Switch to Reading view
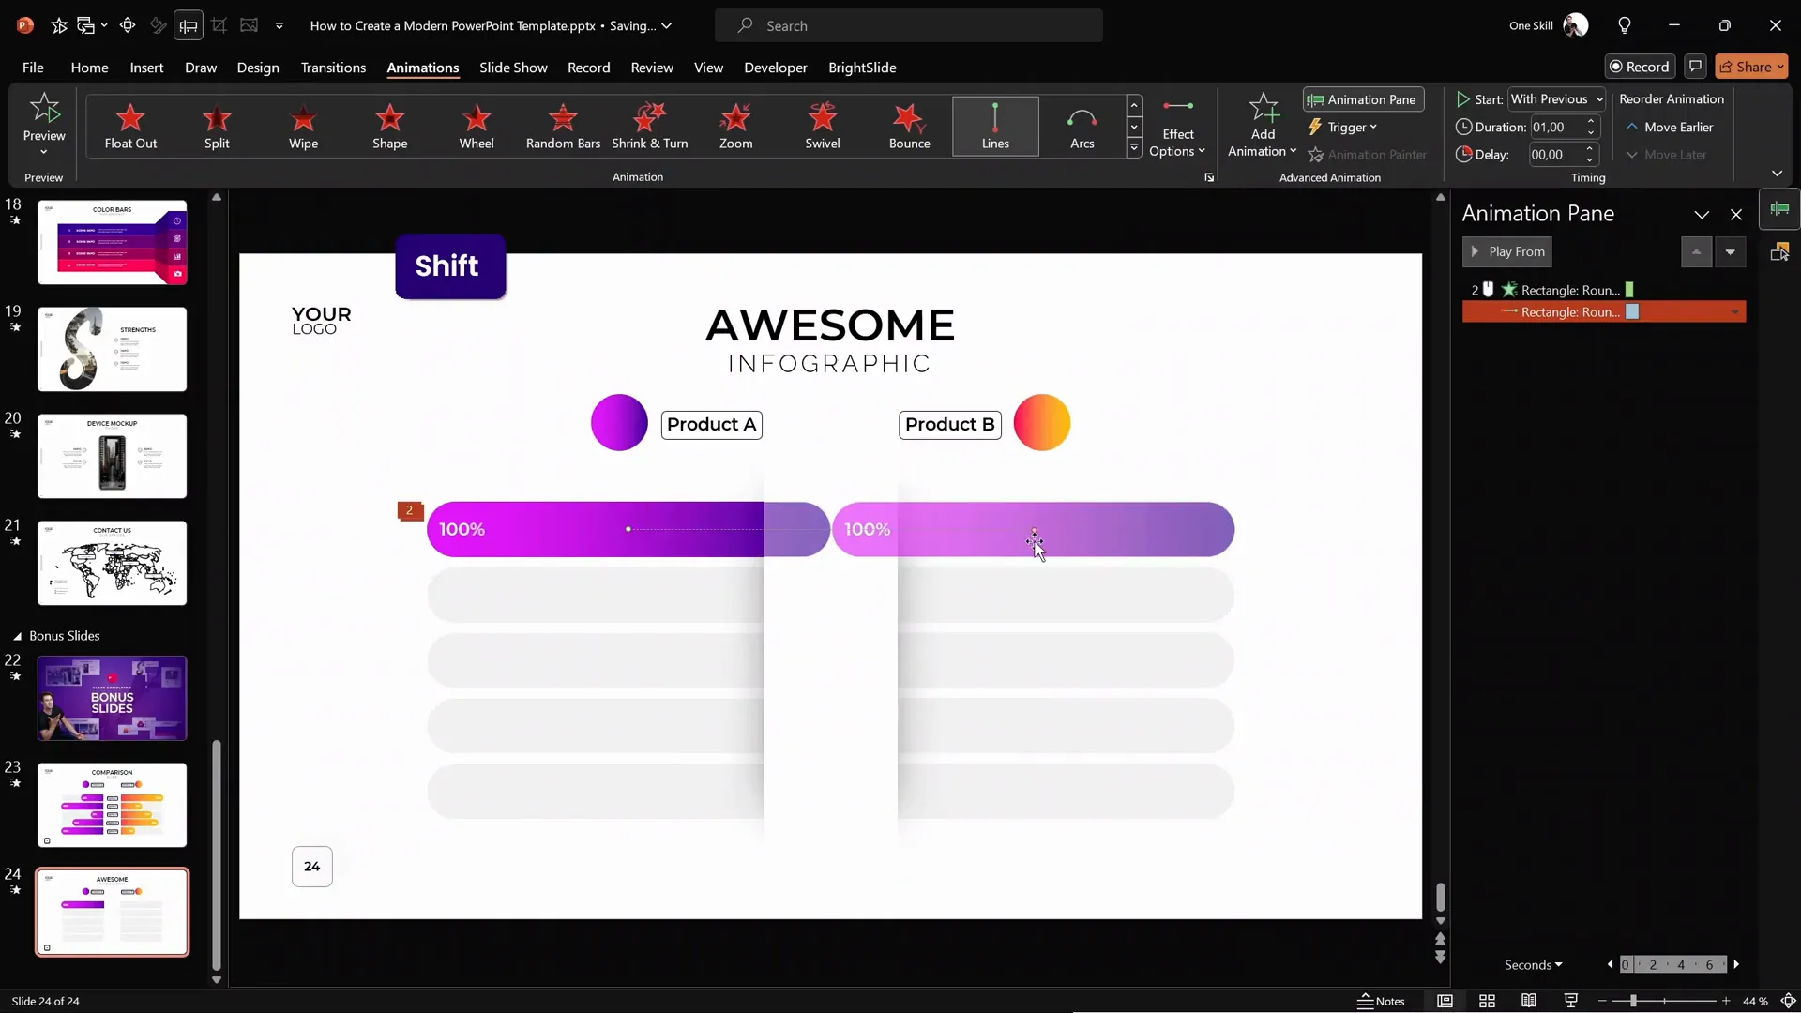The height and width of the screenshot is (1013, 1801). pyautogui.click(x=1528, y=1001)
